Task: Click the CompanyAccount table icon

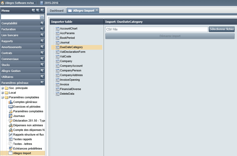Action: (x=57, y=66)
